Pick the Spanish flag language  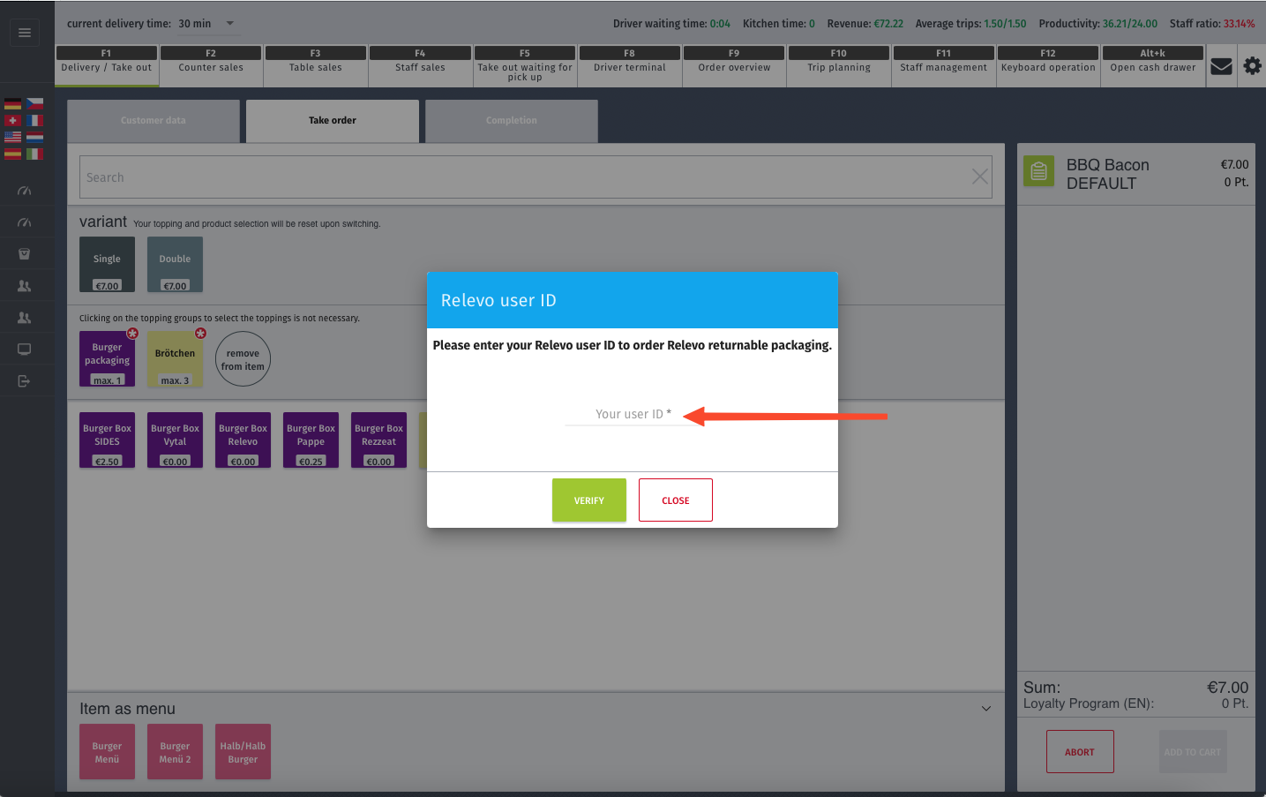coord(12,154)
